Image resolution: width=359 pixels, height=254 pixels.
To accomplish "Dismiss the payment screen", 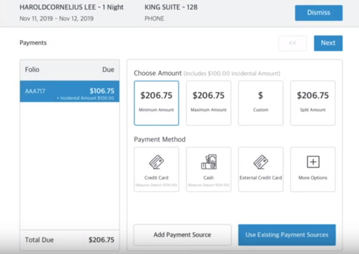I will (319, 13).
